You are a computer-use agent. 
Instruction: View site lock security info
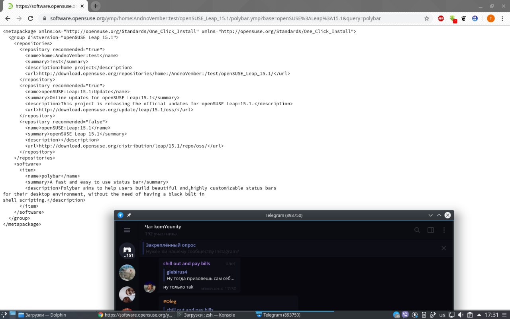44,18
